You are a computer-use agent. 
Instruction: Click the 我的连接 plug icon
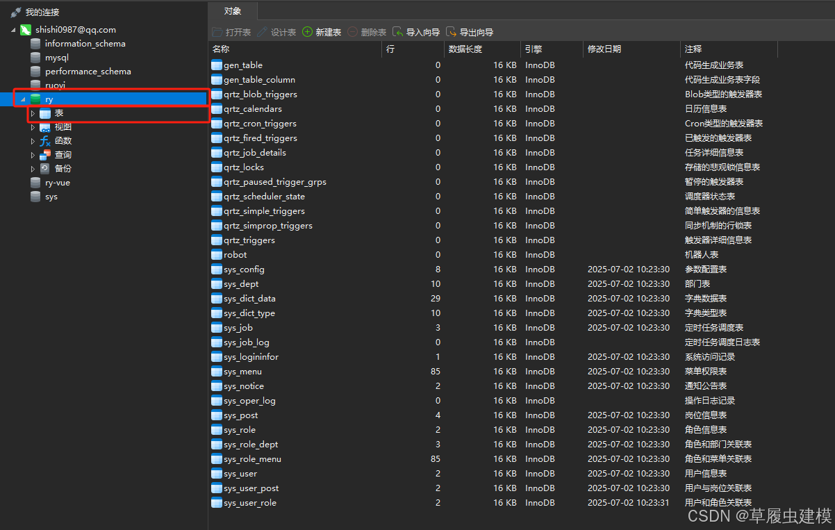(x=16, y=13)
